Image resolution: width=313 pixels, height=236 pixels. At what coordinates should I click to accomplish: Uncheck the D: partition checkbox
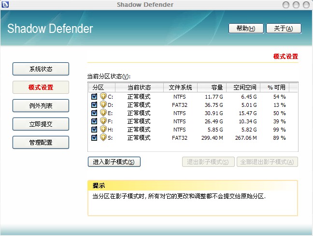(94, 105)
